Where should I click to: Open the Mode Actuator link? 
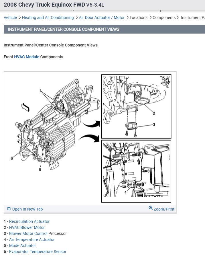(22, 246)
